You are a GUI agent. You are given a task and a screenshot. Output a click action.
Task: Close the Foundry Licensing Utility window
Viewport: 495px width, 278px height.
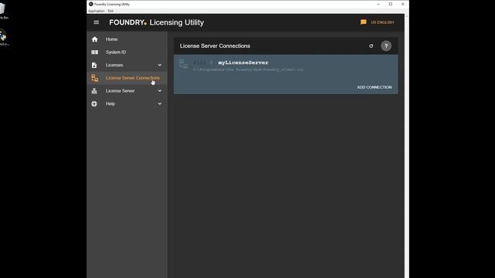coord(403,4)
